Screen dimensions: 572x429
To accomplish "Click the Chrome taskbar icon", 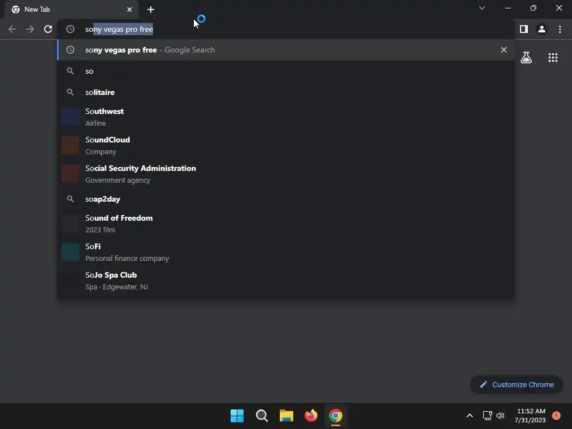I will pyautogui.click(x=336, y=416).
